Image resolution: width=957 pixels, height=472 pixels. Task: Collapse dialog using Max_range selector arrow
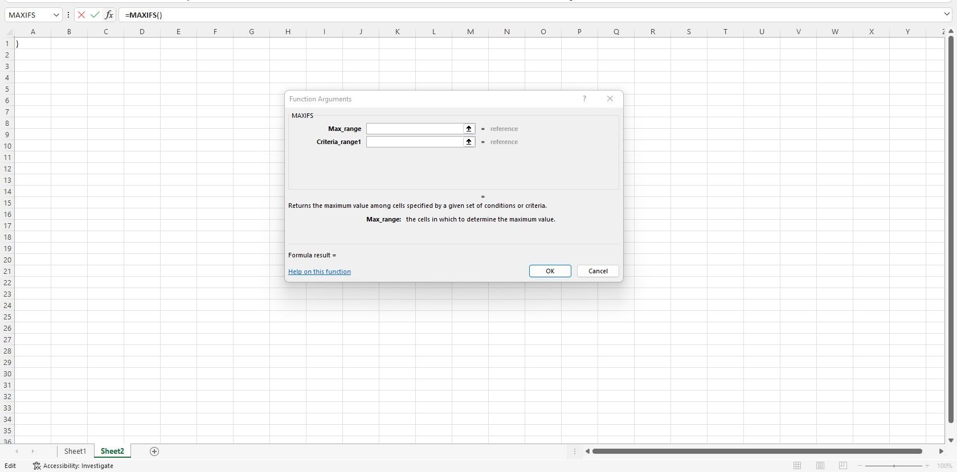(469, 129)
